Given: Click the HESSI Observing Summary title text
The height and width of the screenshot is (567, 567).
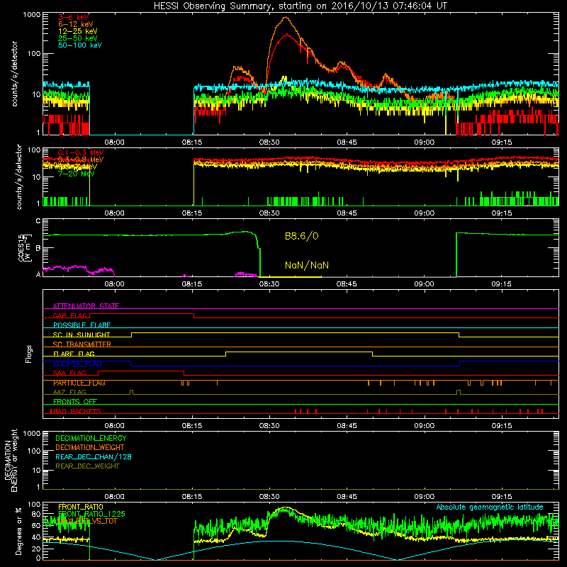Looking at the screenshot, I should (x=301, y=6).
